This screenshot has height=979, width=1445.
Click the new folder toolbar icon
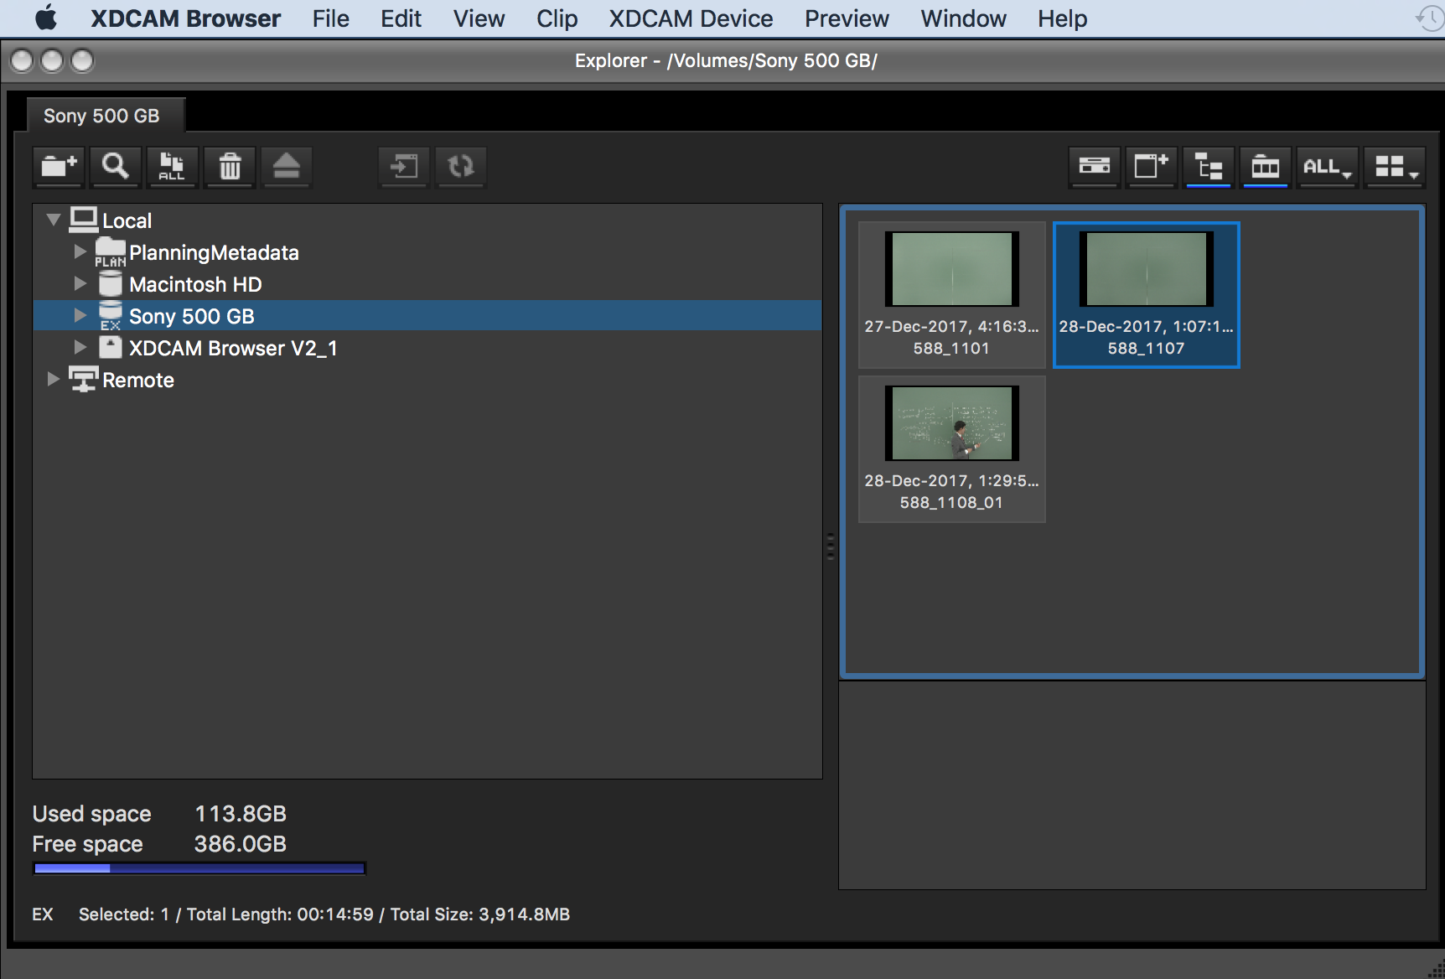(x=59, y=167)
